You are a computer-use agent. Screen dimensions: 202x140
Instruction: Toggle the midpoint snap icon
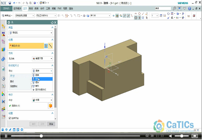tap(129, 16)
